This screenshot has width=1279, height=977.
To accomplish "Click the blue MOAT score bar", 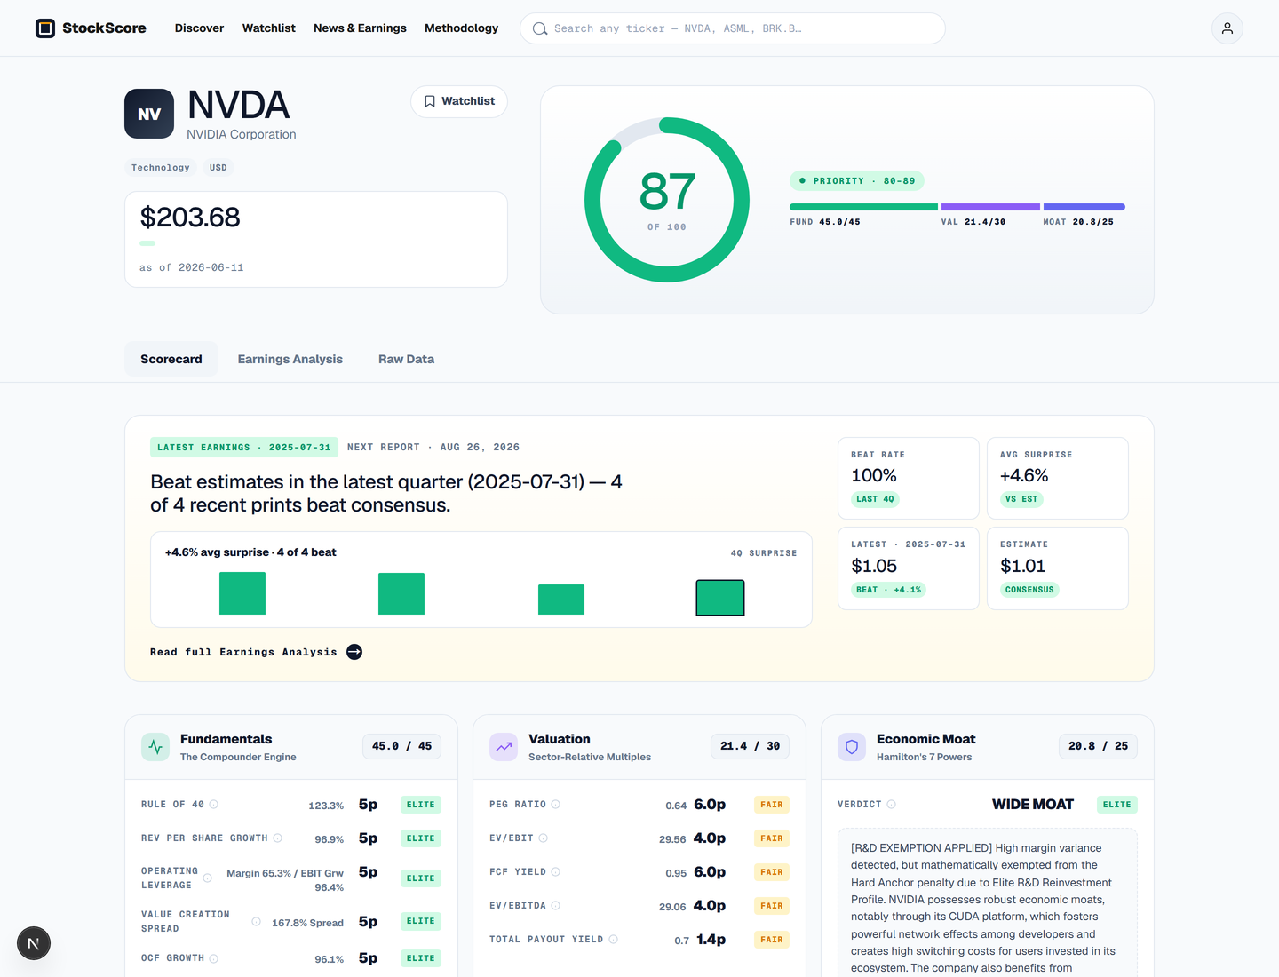I will 1084,207.
